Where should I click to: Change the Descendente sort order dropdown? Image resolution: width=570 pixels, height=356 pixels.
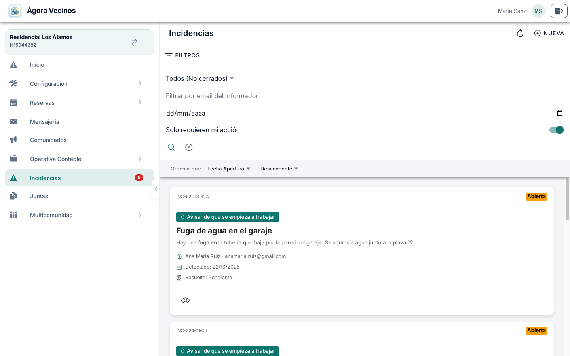(279, 169)
